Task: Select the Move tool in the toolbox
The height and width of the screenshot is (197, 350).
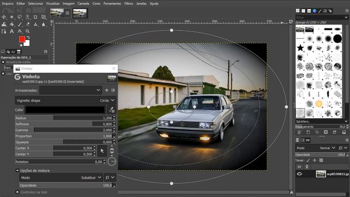Action: 4,17
